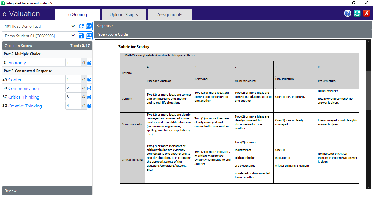Click the note icon for Critical Thinking

click(x=89, y=97)
